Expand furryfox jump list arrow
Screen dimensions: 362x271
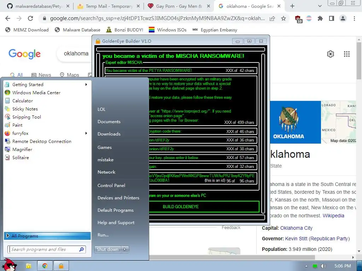(86, 133)
